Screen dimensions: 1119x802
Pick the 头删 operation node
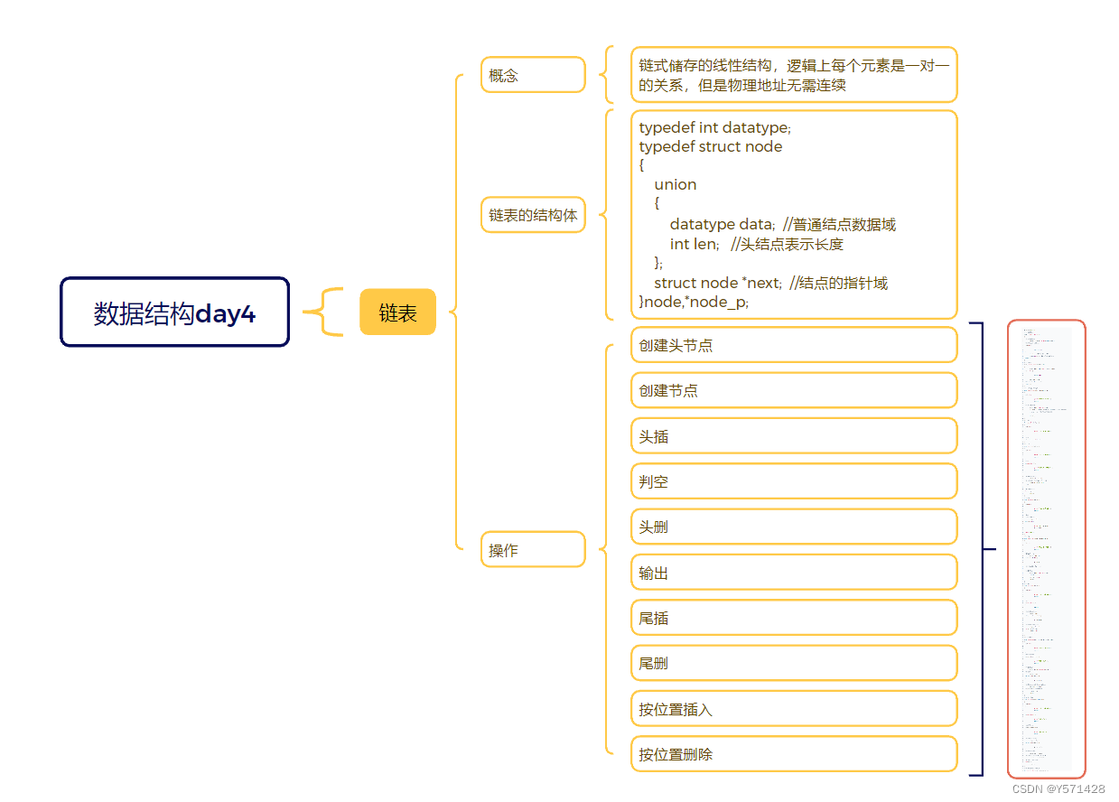[x=794, y=527]
